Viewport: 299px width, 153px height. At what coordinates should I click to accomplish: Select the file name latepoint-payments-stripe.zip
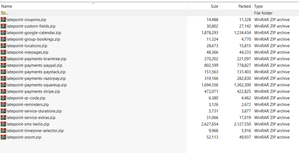point(33,91)
